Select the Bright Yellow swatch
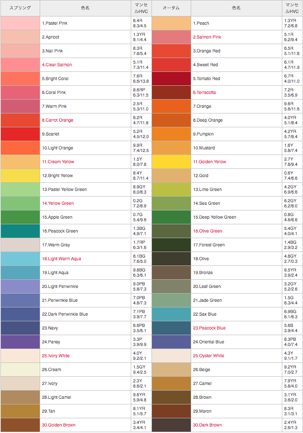Viewport: 303px width, 433px height. coord(20,175)
